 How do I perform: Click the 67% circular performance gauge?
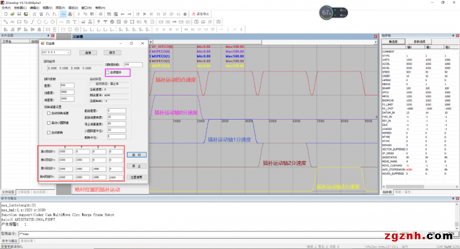(327, 12)
